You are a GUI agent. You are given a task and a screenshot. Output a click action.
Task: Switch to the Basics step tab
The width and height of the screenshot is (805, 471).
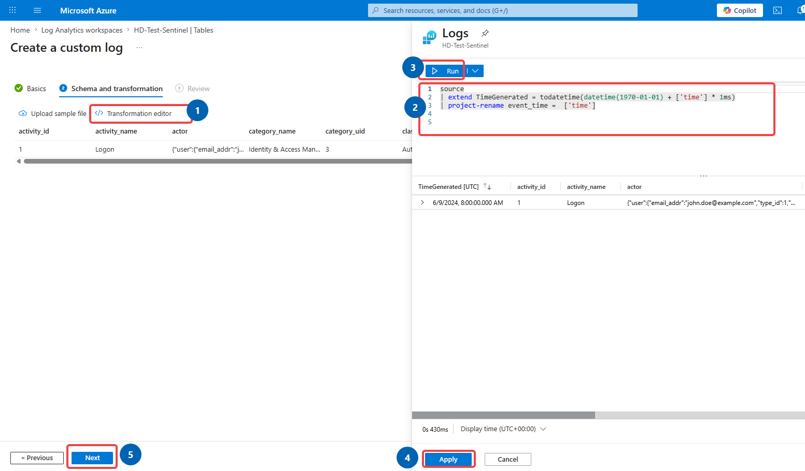[x=31, y=89]
